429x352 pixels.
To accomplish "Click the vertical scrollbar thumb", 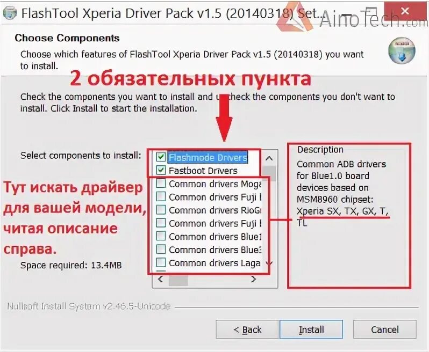I will pos(269,172).
